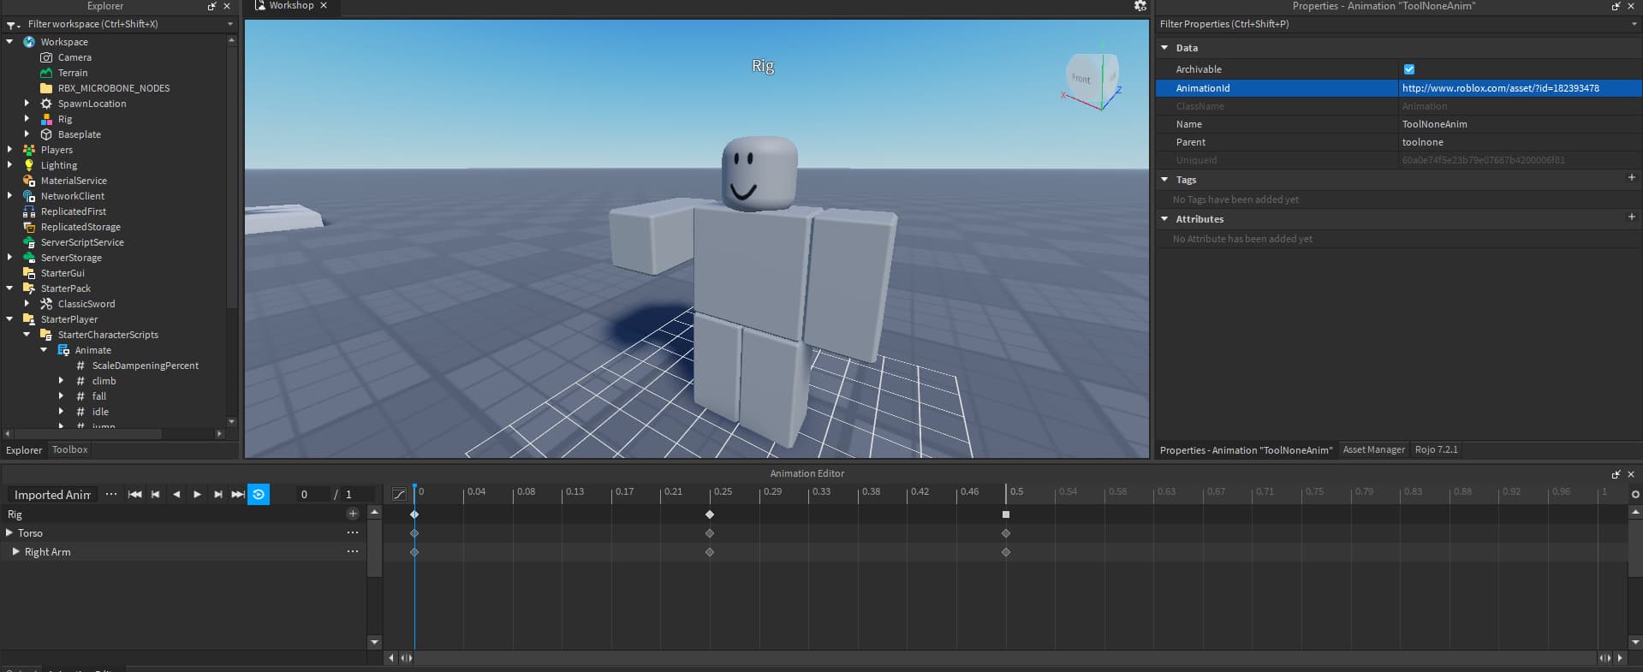Viewport: 1643px width, 672px height.
Task: Collapse the Data properties section
Action: coord(1164,48)
